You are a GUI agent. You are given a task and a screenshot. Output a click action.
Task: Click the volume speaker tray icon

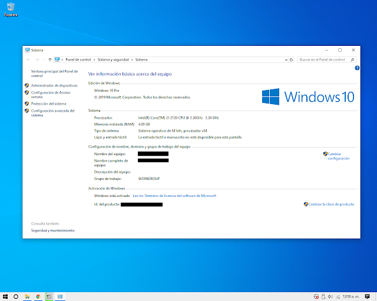330,297
